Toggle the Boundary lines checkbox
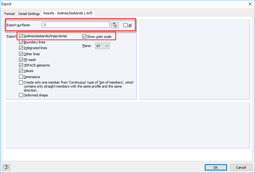255x173 pixels. pos(21,42)
